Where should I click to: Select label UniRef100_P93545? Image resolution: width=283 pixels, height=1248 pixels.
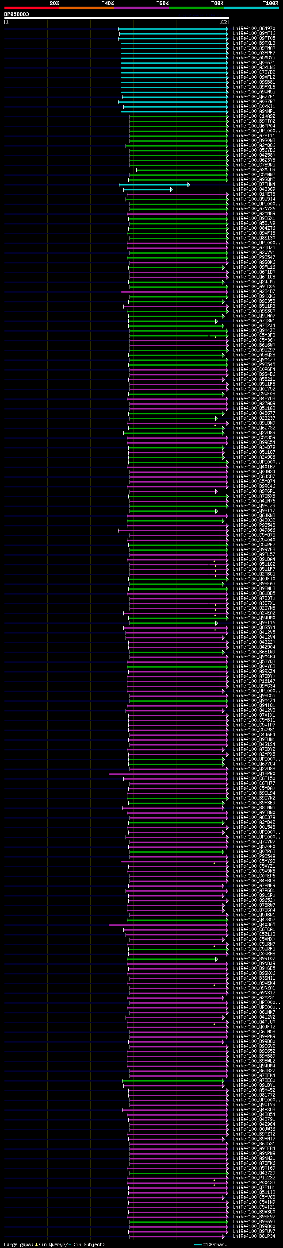(254, 364)
